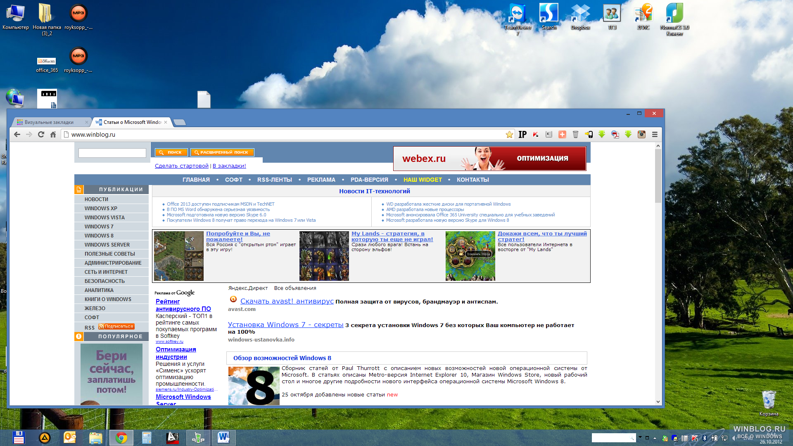The image size is (793, 446).
Task: Expand hidden tray icons arrow
Action: coord(655,438)
